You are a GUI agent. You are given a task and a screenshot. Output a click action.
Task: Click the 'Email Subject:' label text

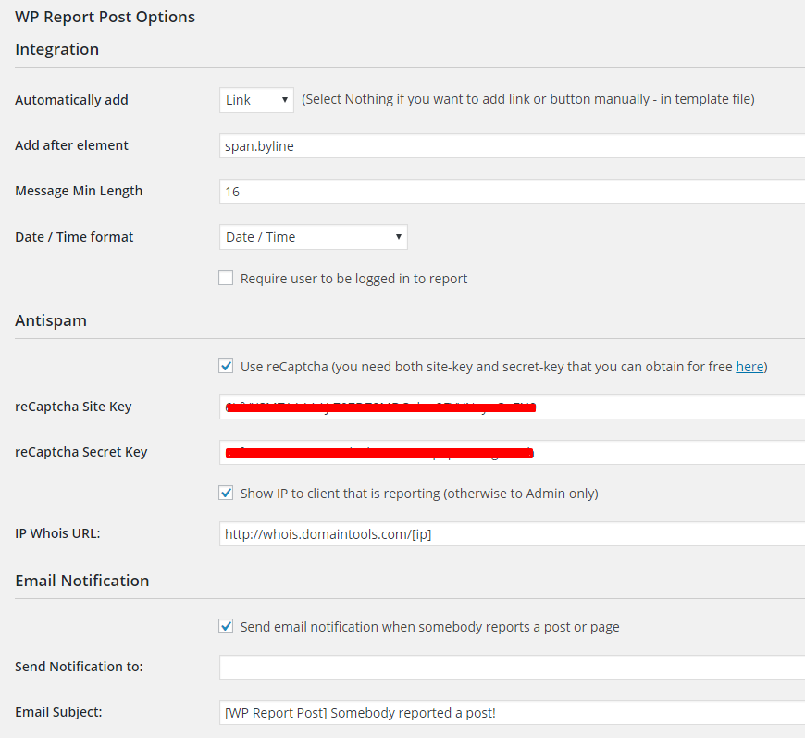58,712
